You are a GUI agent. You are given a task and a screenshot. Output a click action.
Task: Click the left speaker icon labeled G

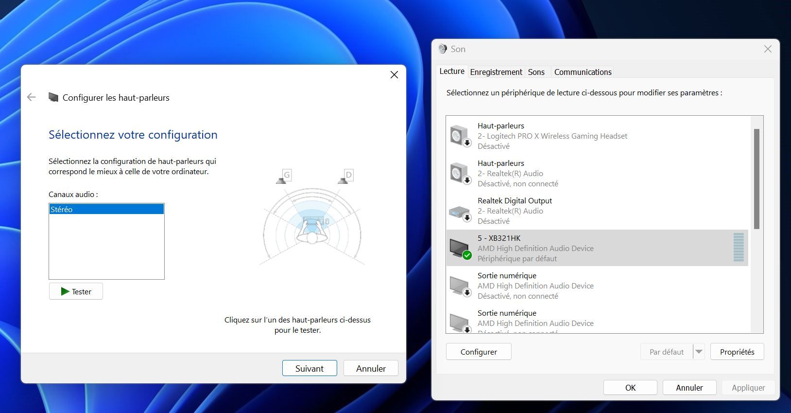284,177
